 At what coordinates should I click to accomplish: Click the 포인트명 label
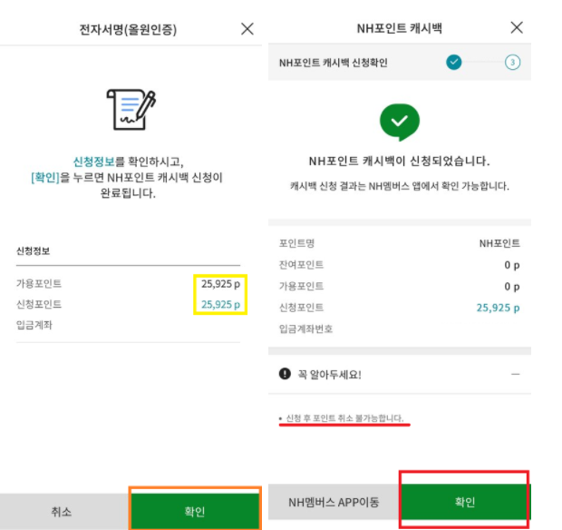coord(296,243)
